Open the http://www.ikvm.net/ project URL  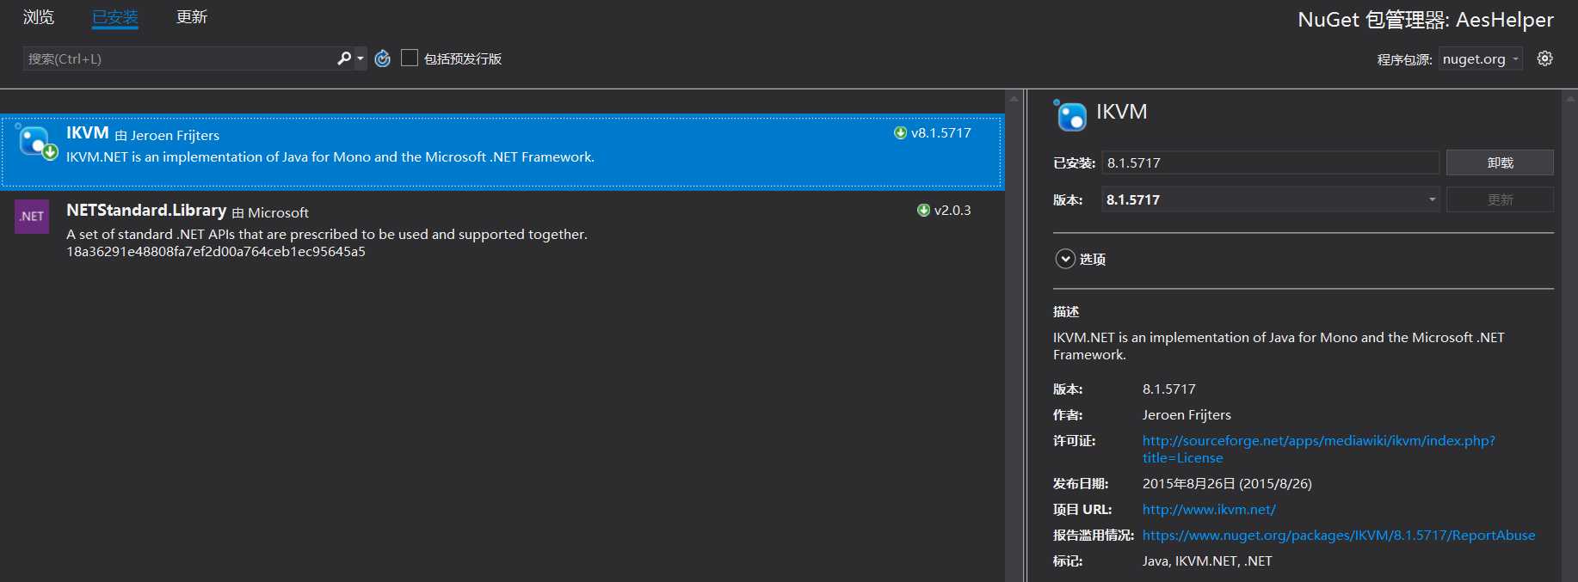tap(1209, 509)
